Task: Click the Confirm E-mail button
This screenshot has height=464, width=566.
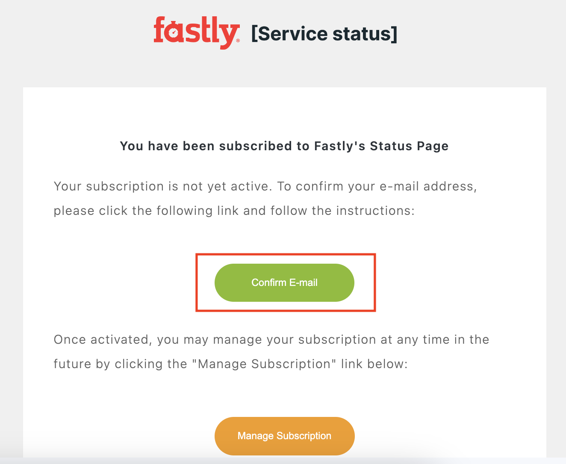Action: tap(284, 283)
